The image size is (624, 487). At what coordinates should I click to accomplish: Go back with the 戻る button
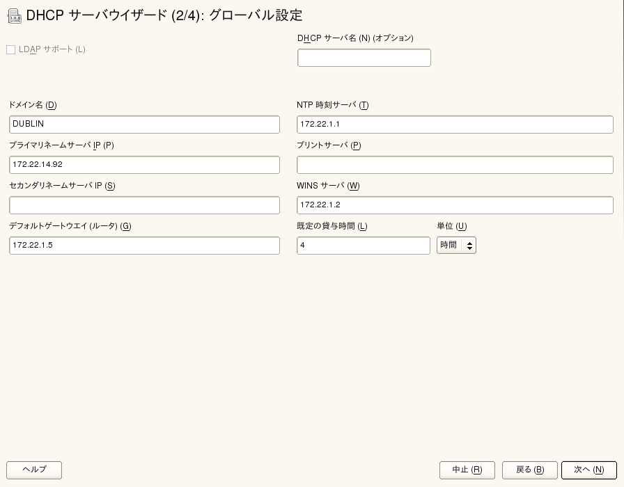tap(529, 470)
